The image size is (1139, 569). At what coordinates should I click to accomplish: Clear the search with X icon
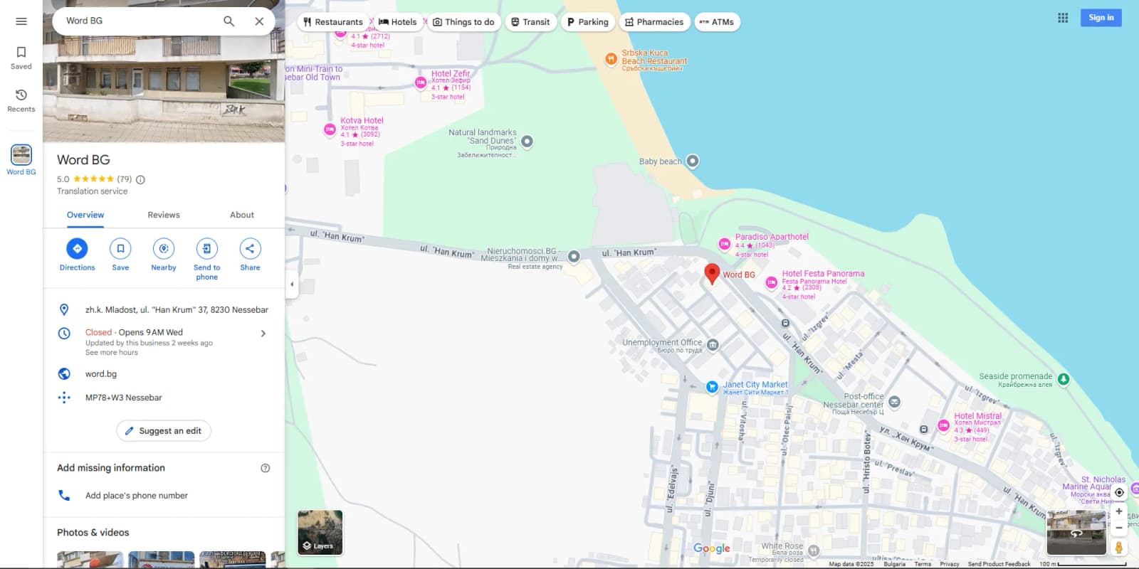(259, 21)
